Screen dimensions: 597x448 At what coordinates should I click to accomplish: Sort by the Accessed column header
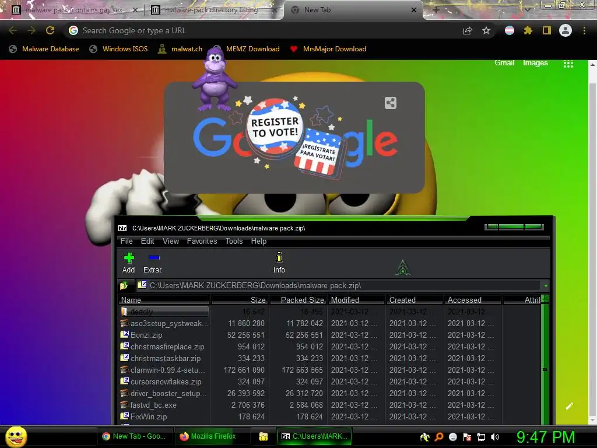(473, 300)
